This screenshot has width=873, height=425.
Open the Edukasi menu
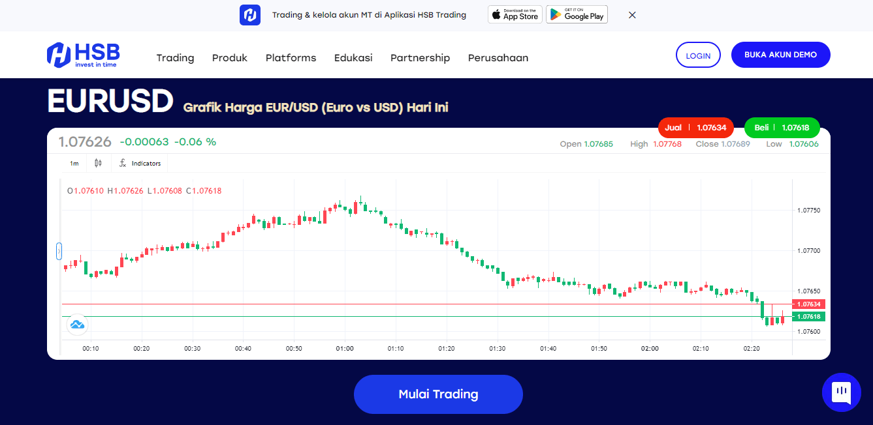tap(353, 57)
